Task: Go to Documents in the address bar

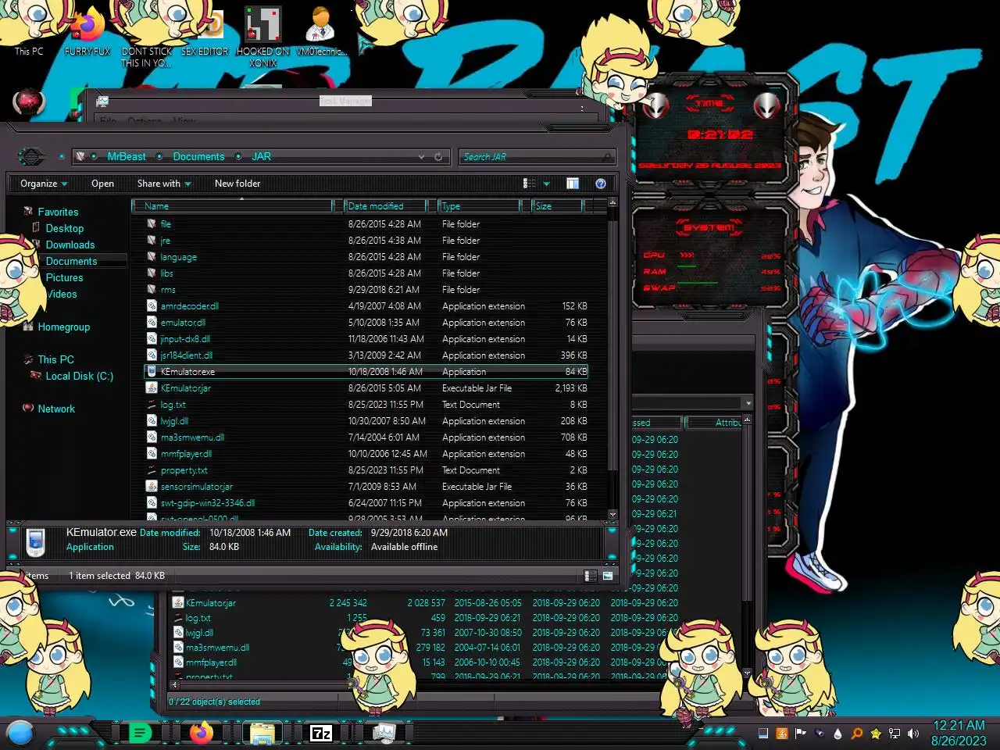Action: pos(198,157)
